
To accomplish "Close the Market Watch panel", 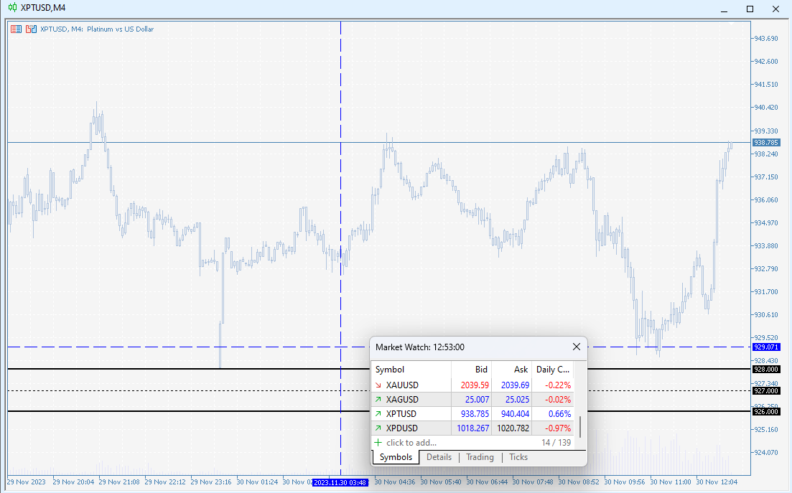I will click(577, 347).
